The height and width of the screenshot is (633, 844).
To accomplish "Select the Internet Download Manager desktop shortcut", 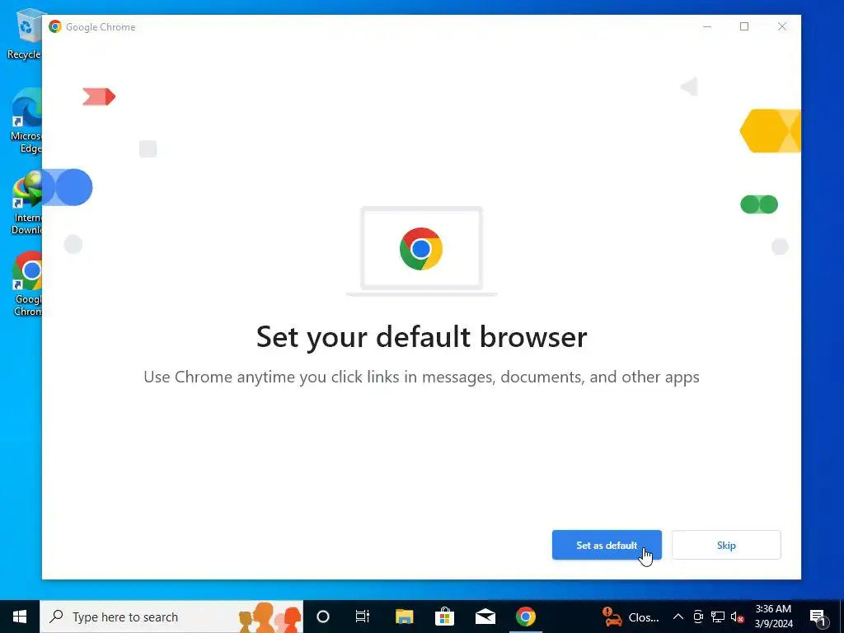I will 26,204.
